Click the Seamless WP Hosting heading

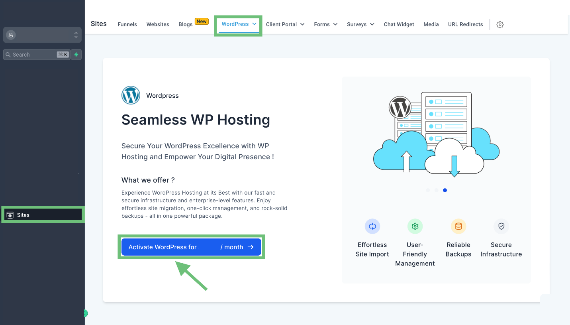point(196,120)
